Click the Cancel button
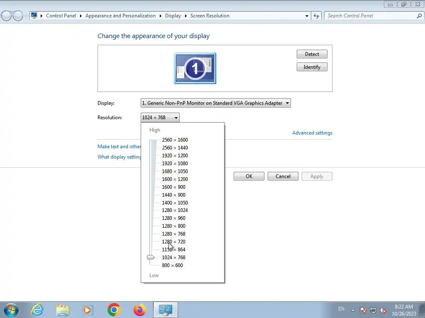The height and width of the screenshot is (318, 425). pos(283,176)
